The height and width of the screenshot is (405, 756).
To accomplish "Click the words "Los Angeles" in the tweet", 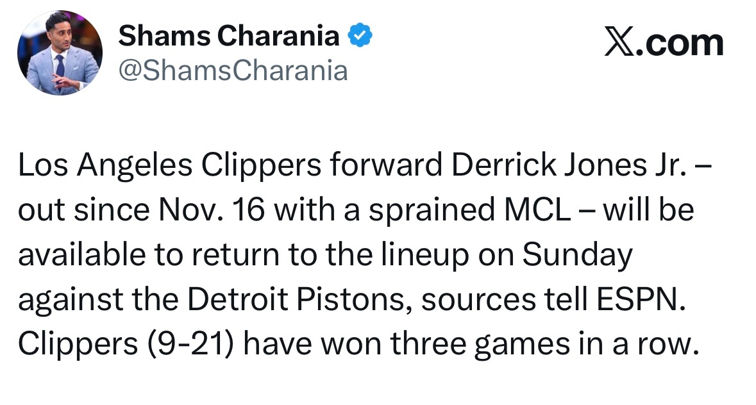I will pyautogui.click(x=105, y=167).
